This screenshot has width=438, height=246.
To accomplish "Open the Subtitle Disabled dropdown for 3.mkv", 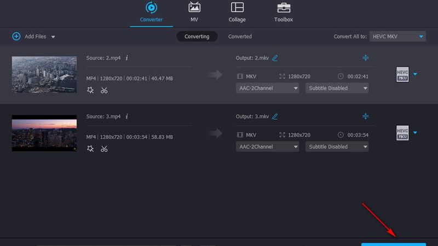I will 337,147.
